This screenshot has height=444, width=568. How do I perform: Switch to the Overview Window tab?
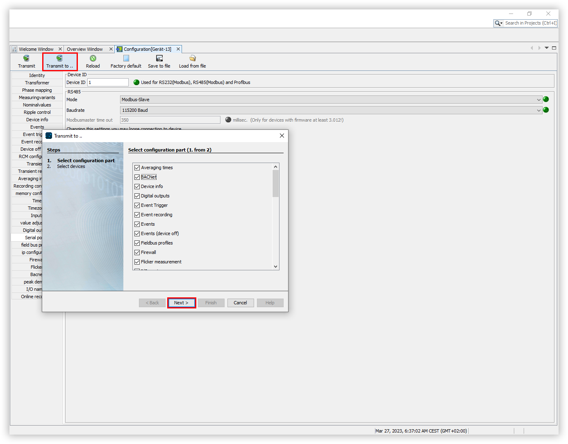click(x=85, y=49)
